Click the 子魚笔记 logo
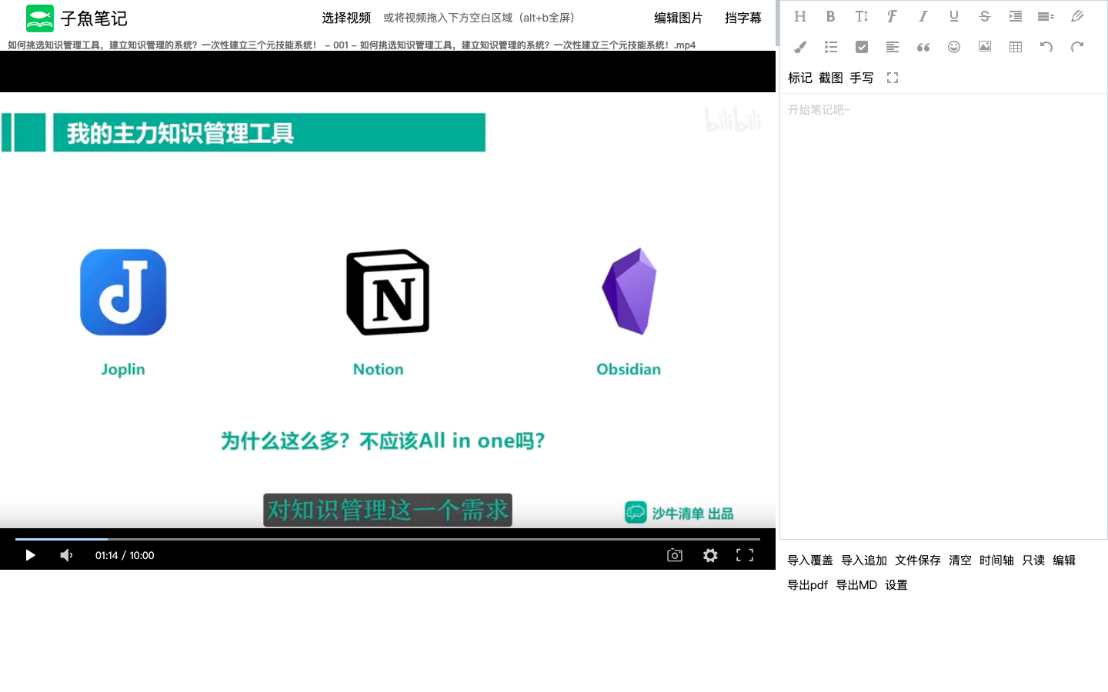Viewport: 1108px width, 692px height. [x=76, y=18]
